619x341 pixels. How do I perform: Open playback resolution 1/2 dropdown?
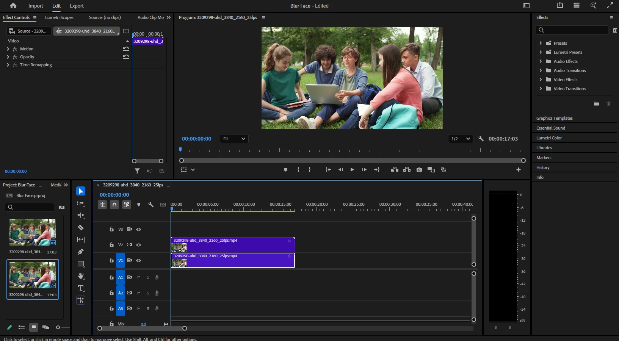tap(460, 139)
